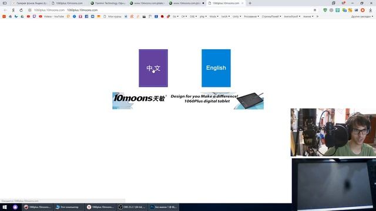Close the active 1060plus.10moons.com tab
Screen dimensions: 376x211
[243, 3]
